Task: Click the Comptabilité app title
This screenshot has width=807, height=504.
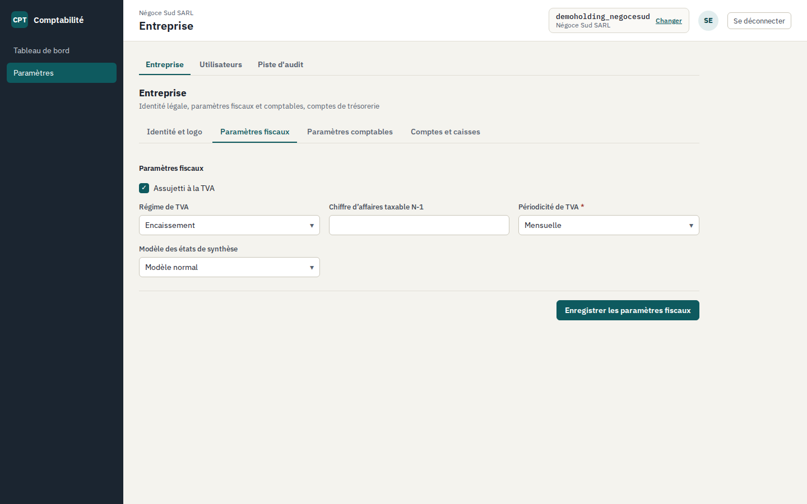Action: (x=58, y=20)
